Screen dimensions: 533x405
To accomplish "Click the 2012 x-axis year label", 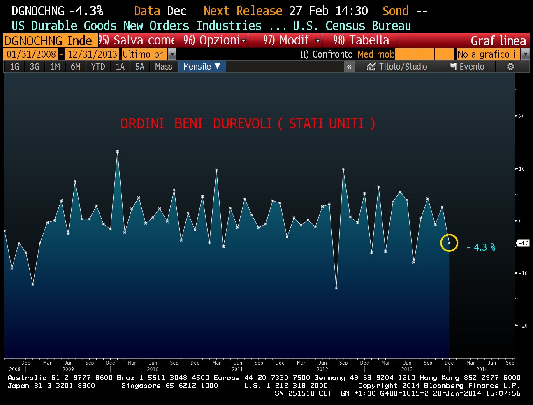I will [x=322, y=369].
